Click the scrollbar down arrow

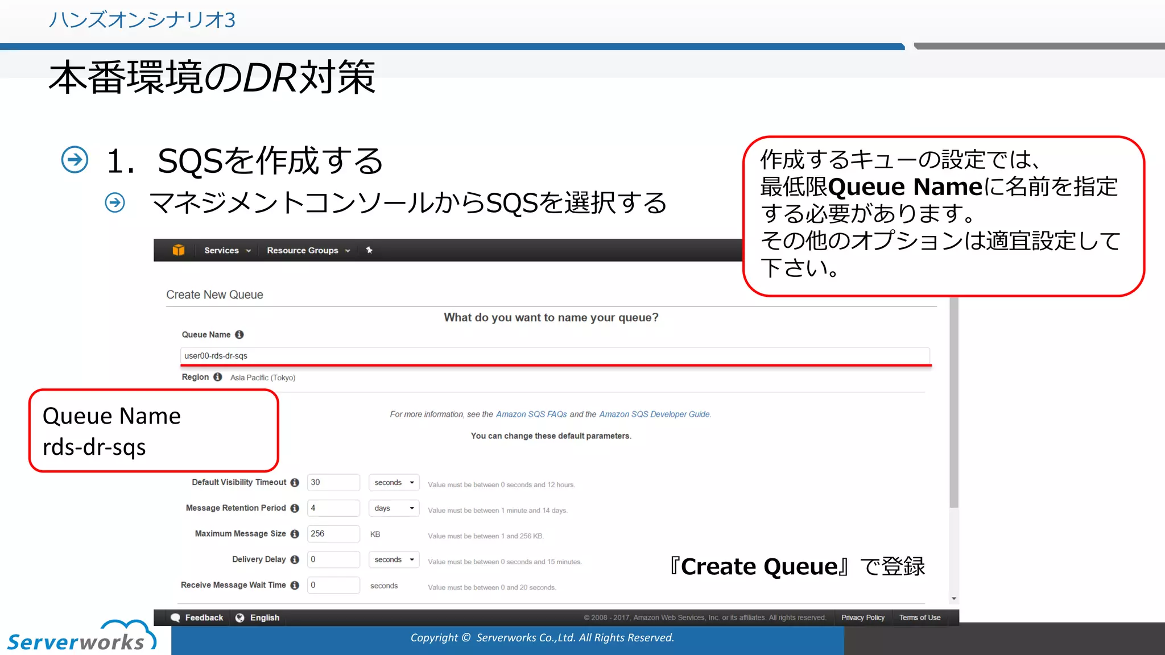tap(954, 599)
